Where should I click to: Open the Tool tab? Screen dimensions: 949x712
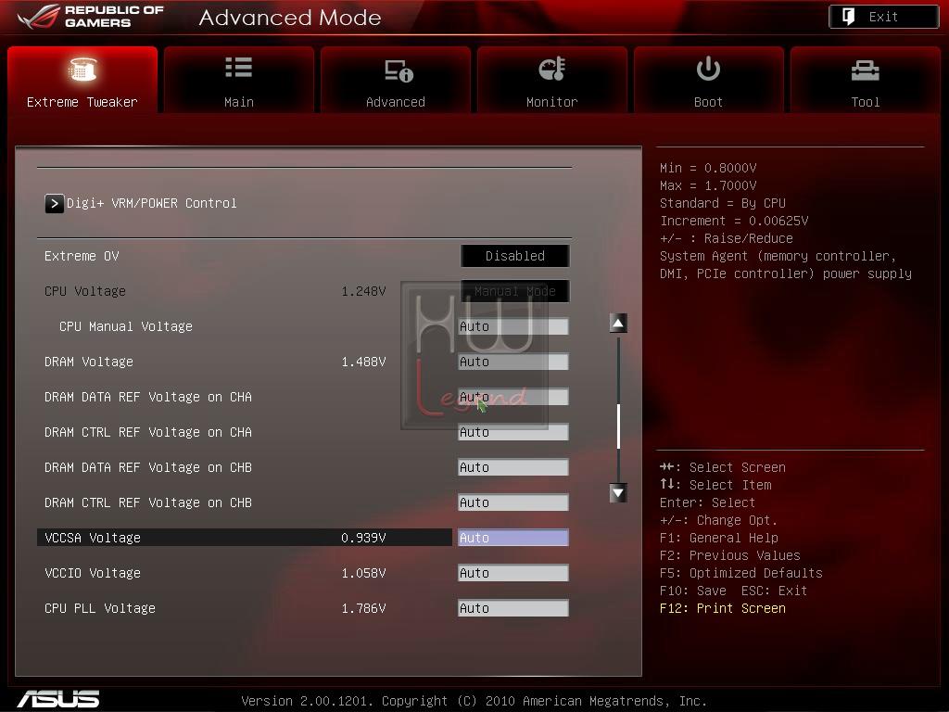tap(865, 80)
